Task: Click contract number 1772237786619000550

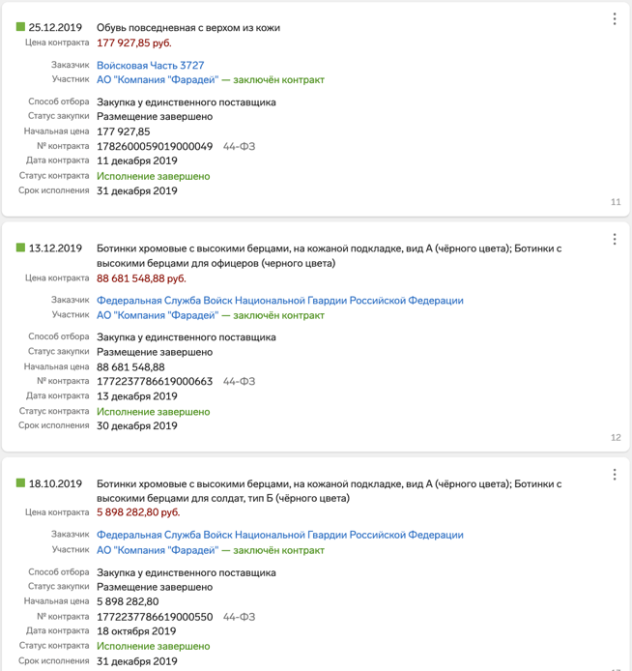Action: click(x=155, y=617)
